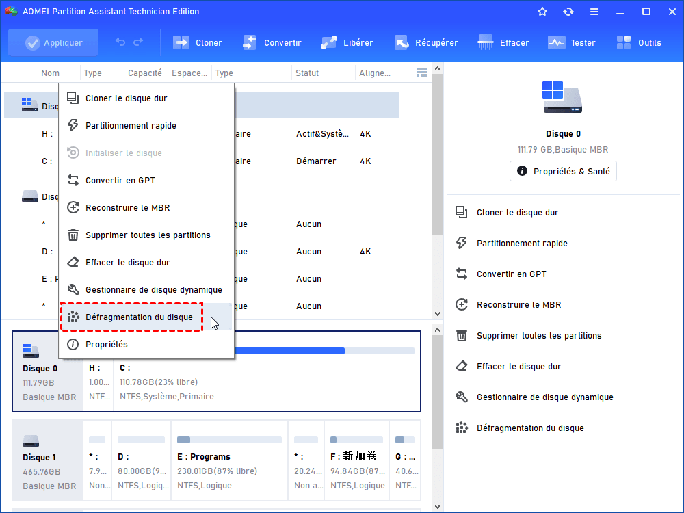
Task: Click the Propriétés & Santé button
Action: (563, 171)
